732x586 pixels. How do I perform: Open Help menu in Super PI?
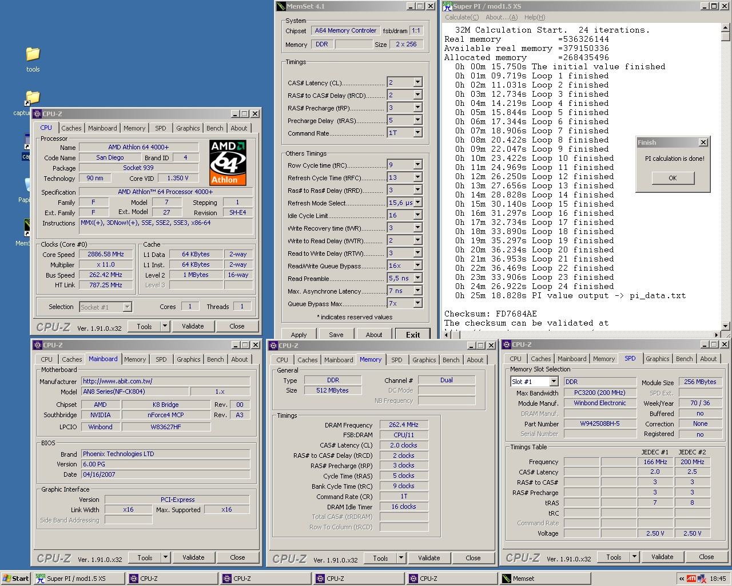click(x=535, y=17)
